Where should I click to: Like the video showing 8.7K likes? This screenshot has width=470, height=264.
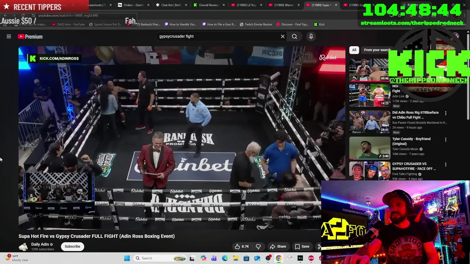point(242,246)
